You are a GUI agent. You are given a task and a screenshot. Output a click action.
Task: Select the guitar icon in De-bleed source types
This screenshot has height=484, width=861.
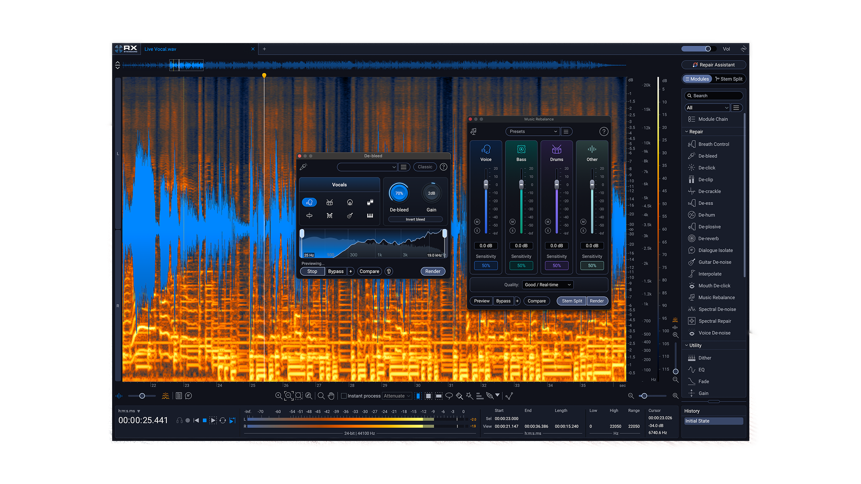click(x=350, y=216)
